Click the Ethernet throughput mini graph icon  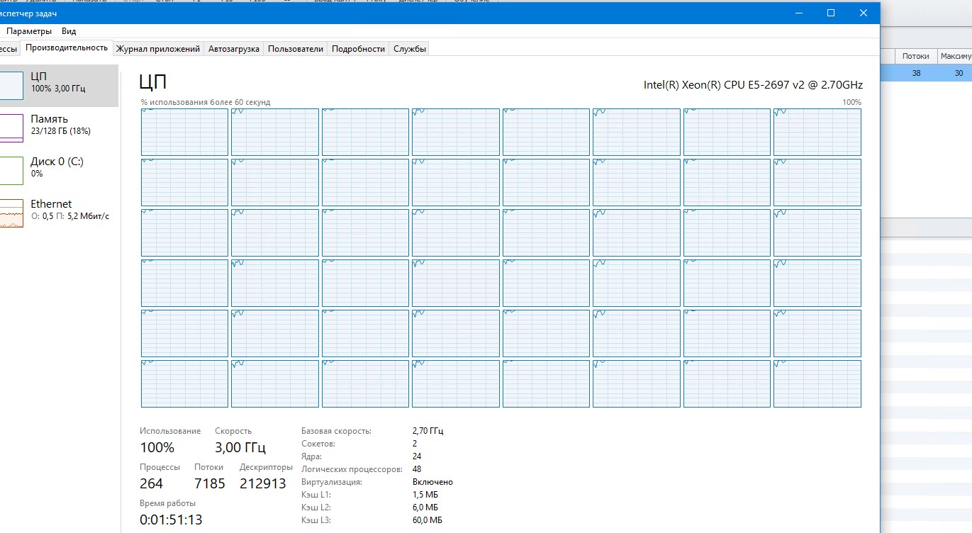point(11,213)
